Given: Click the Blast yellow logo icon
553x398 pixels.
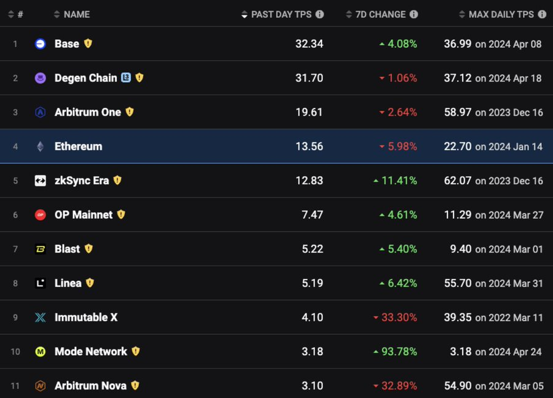Looking at the screenshot, I should [40, 249].
